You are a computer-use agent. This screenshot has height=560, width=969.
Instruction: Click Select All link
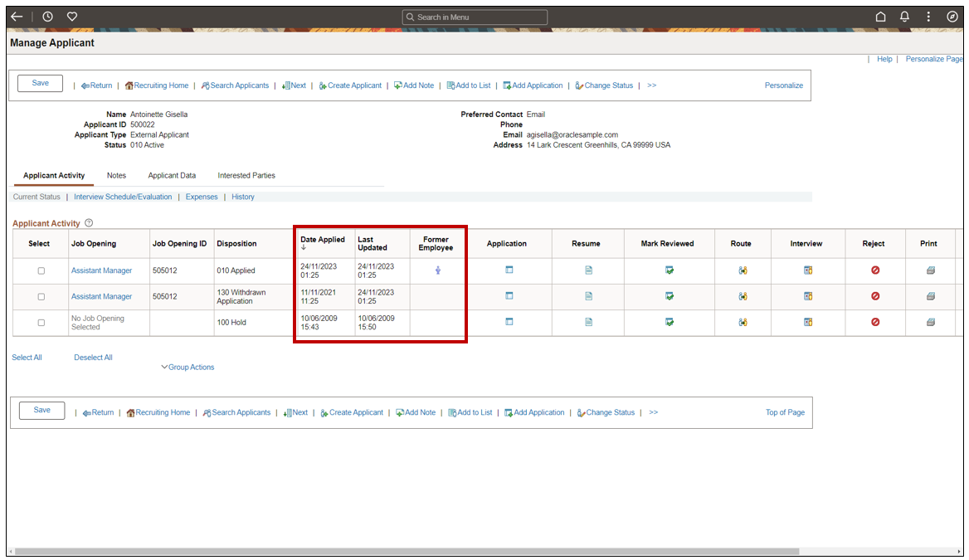click(27, 358)
